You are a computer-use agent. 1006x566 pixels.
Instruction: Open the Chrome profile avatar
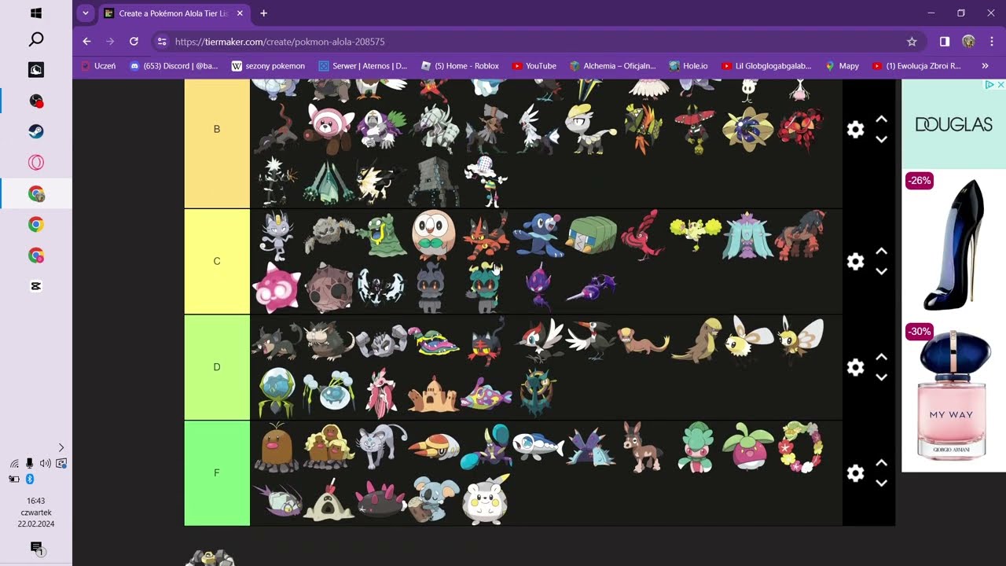click(x=968, y=42)
